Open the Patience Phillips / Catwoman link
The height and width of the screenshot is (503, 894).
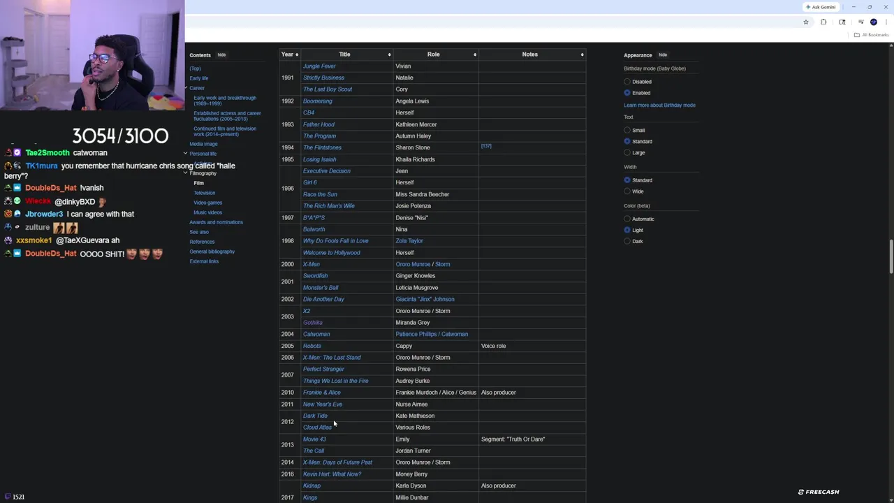432,334
